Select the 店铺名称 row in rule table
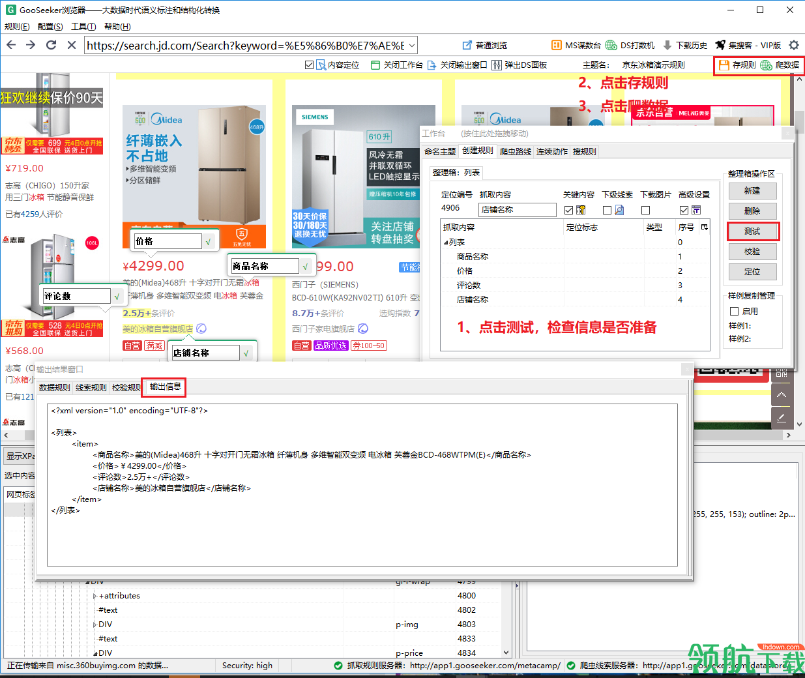Screen dimensions: 805x678 tap(575, 299)
